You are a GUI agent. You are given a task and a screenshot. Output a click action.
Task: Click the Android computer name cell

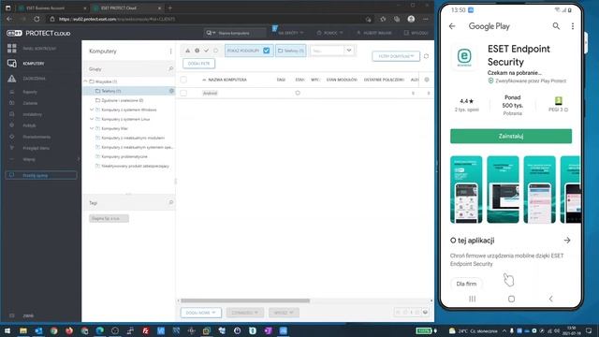pyautogui.click(x=210, y=93)
